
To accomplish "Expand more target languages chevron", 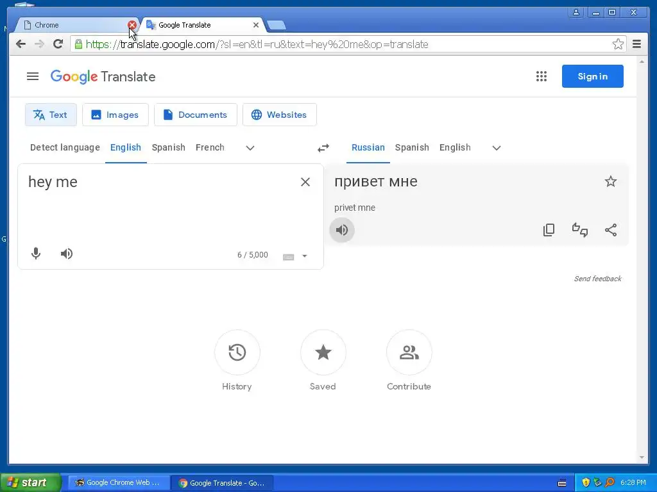I will click(497, 148).
